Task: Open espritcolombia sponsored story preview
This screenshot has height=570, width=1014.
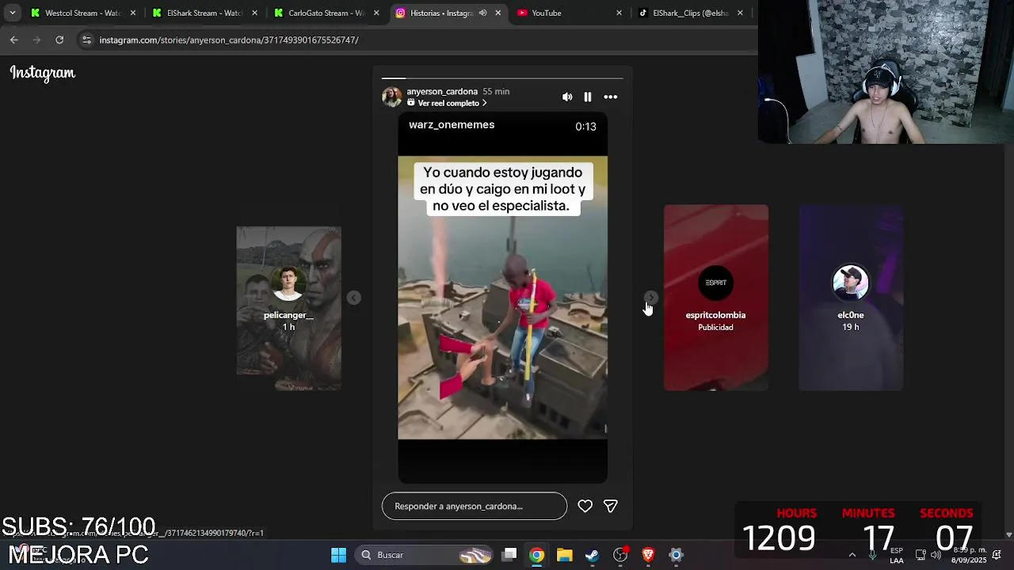Action: pos(716,298)
